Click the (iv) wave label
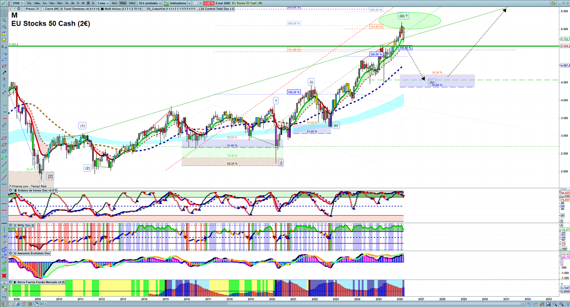Image resolution: width=570 pixels, height=307 pixels. [x=432, y=82]
